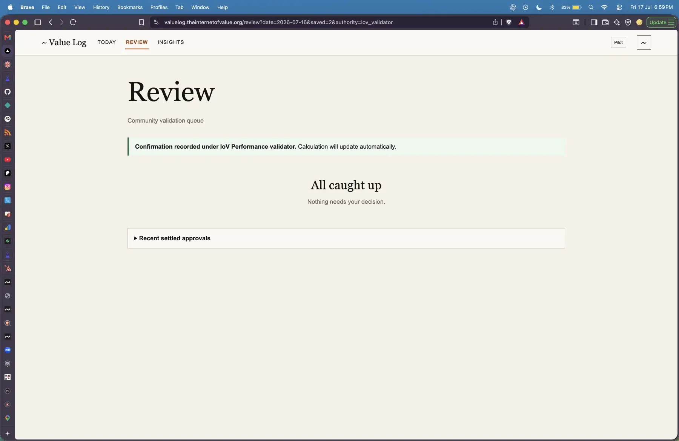Image resolution: width=679 pixels, height=441 pixels.
Task: Toggle vertical tabs panel button
Action: tap(38, 22)
